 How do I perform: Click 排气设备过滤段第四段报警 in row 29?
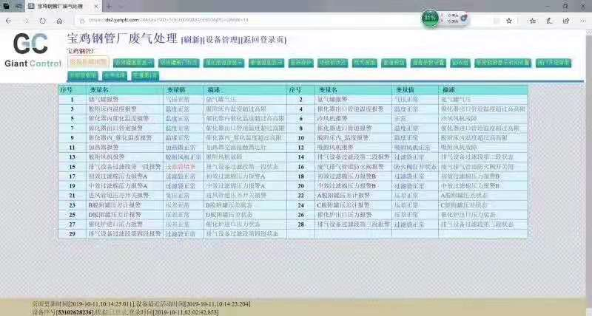pos(124,233)
